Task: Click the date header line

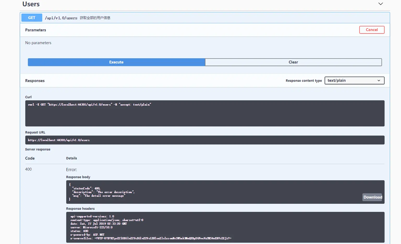Action: pos(99,224)
